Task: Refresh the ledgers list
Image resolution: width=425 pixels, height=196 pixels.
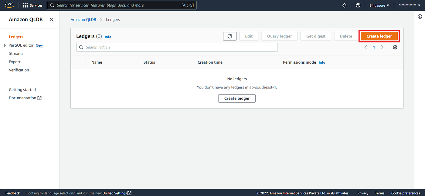Action: (x=229, y=36)
